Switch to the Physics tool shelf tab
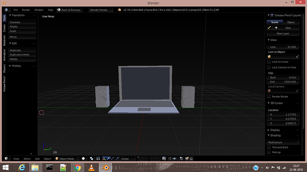This screenshot has width=307, height=172. pos(4,68)
